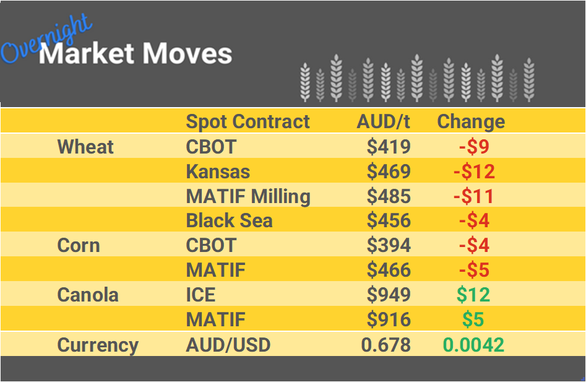
Task: Click the green $12 canola change
Action: click(473, 295)
